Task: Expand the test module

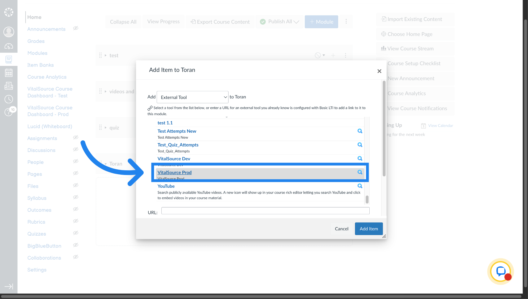Action: coord(106,55)
